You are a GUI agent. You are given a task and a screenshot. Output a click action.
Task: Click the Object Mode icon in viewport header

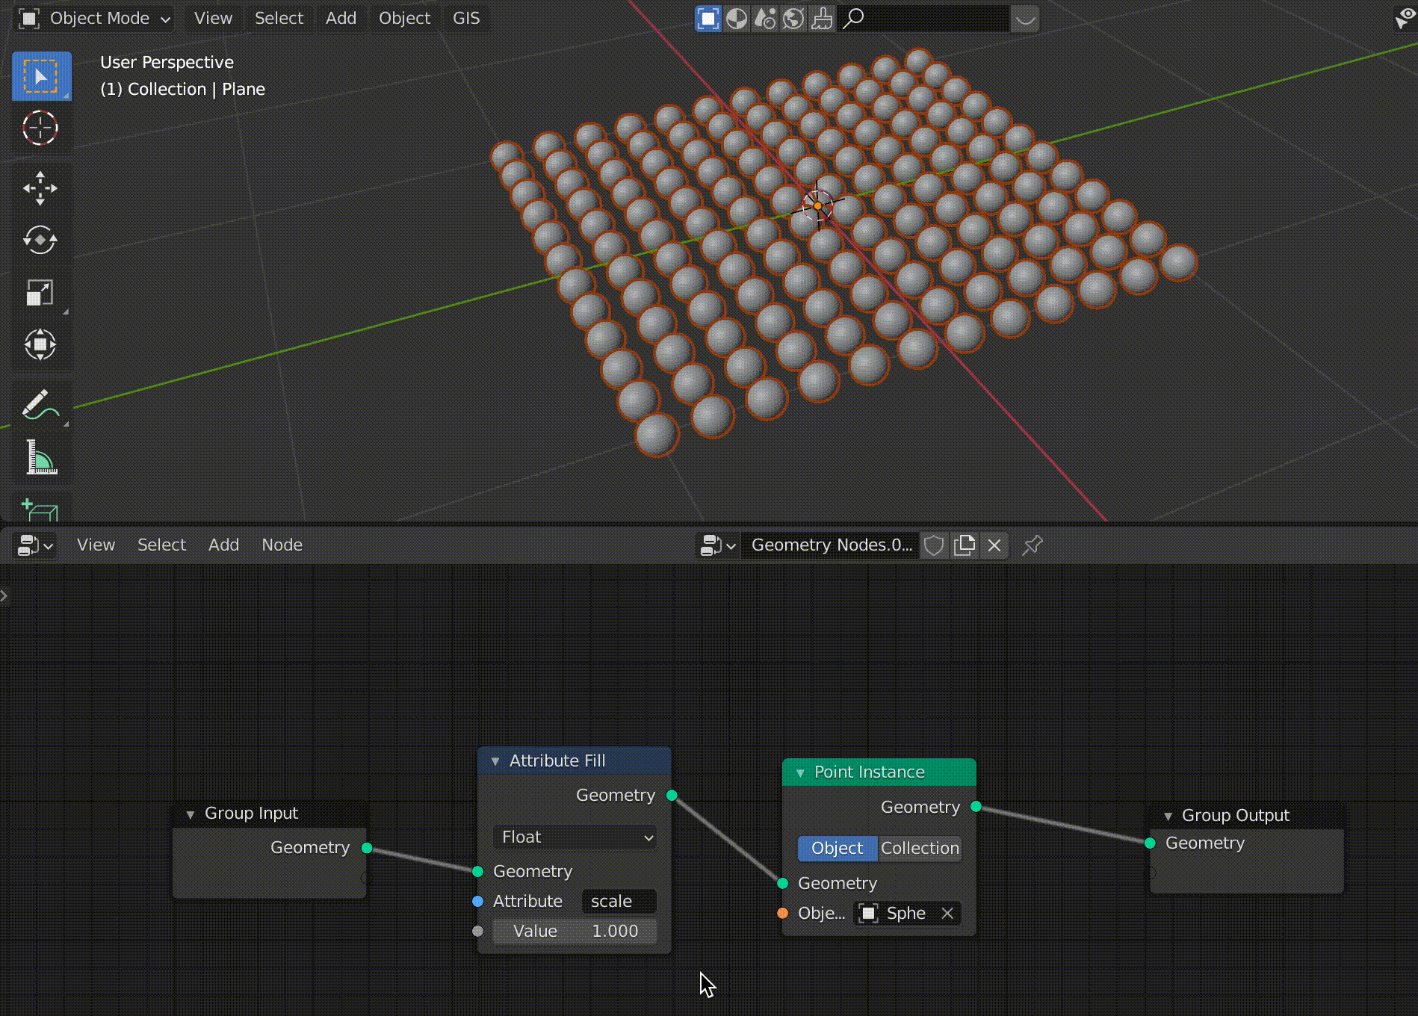tap(29, 19)
